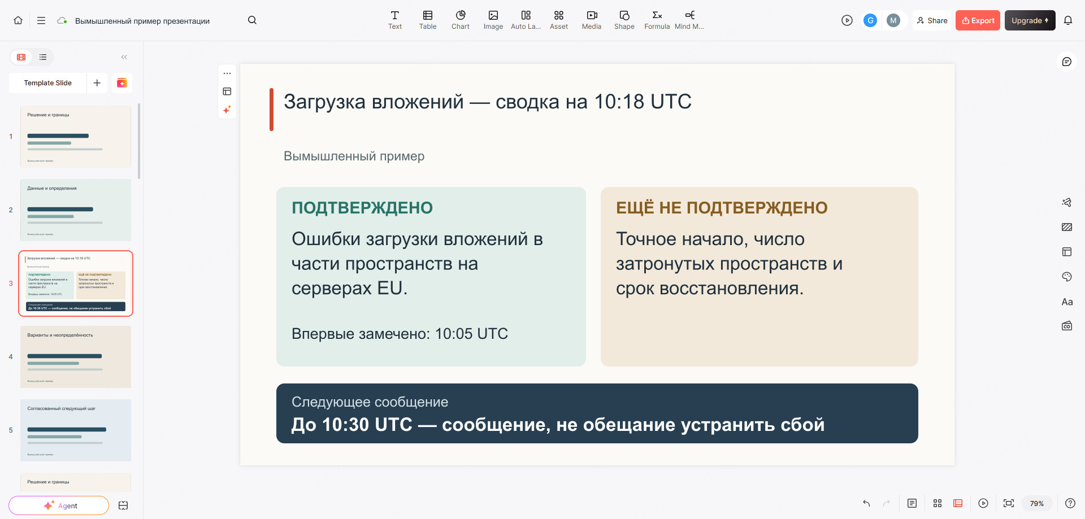The height and width of the screenshot is (519, 1085).
Task: Open the Asset library
Action: (559, 20)
